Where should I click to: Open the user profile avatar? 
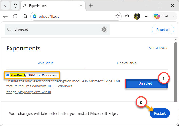[x=137, y=16]
